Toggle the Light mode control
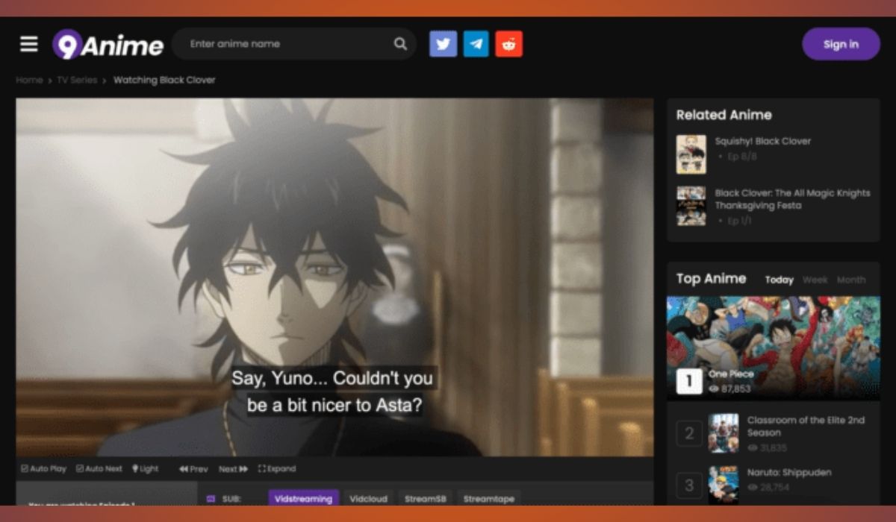The width and height of the screenshot is (896, 522). tap(146, 468)
